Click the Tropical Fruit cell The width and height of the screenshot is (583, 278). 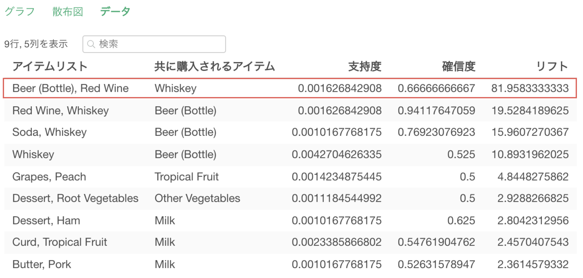(187, 177)
